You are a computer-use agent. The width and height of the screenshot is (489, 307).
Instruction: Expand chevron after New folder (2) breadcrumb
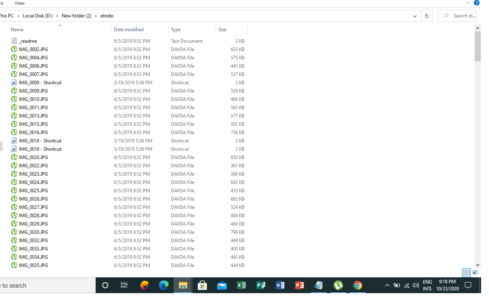click(x=96, y=16)
